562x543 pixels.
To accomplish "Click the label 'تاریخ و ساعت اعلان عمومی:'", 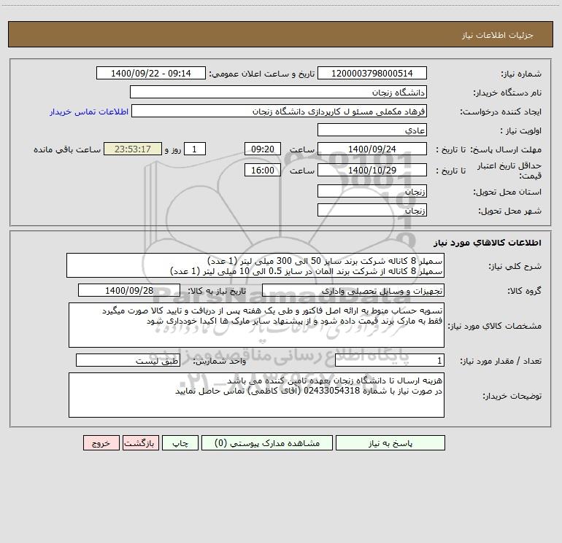I will [x=261, y=74].
